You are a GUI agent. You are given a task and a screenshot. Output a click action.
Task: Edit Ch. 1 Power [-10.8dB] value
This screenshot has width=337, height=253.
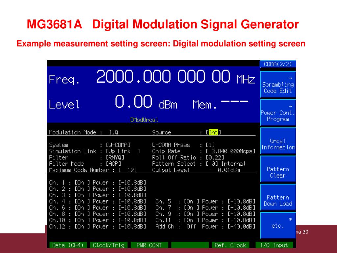tap(132, 183)
